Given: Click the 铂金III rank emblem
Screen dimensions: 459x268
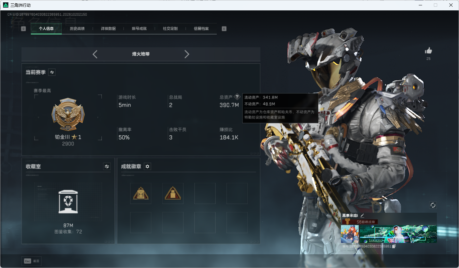Looking at the screenshot, I should coord(68,115).
